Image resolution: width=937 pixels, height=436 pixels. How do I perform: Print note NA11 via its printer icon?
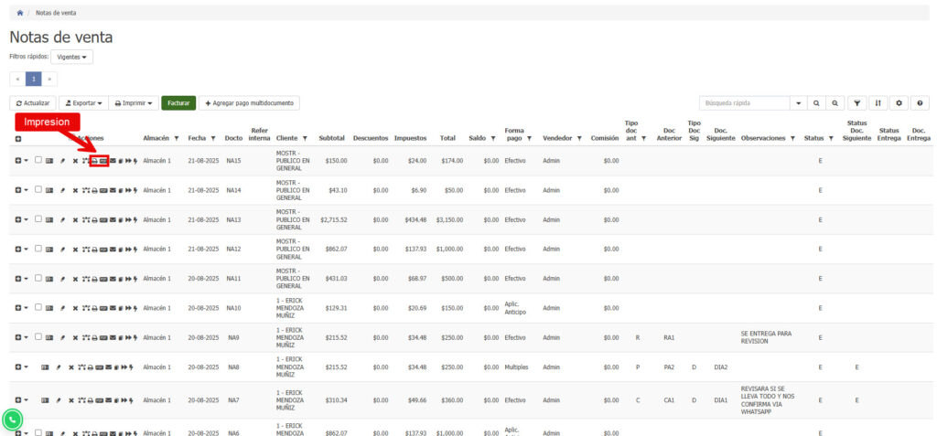[94, 278]
